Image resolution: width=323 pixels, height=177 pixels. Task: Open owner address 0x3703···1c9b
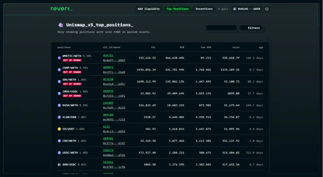(114, 167)
